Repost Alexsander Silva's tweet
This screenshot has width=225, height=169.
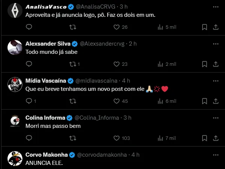73,64
